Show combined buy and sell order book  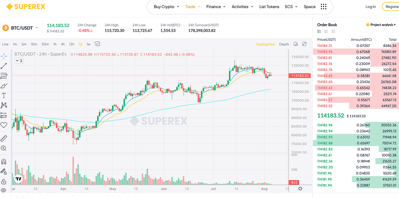(x=319, y=32)
